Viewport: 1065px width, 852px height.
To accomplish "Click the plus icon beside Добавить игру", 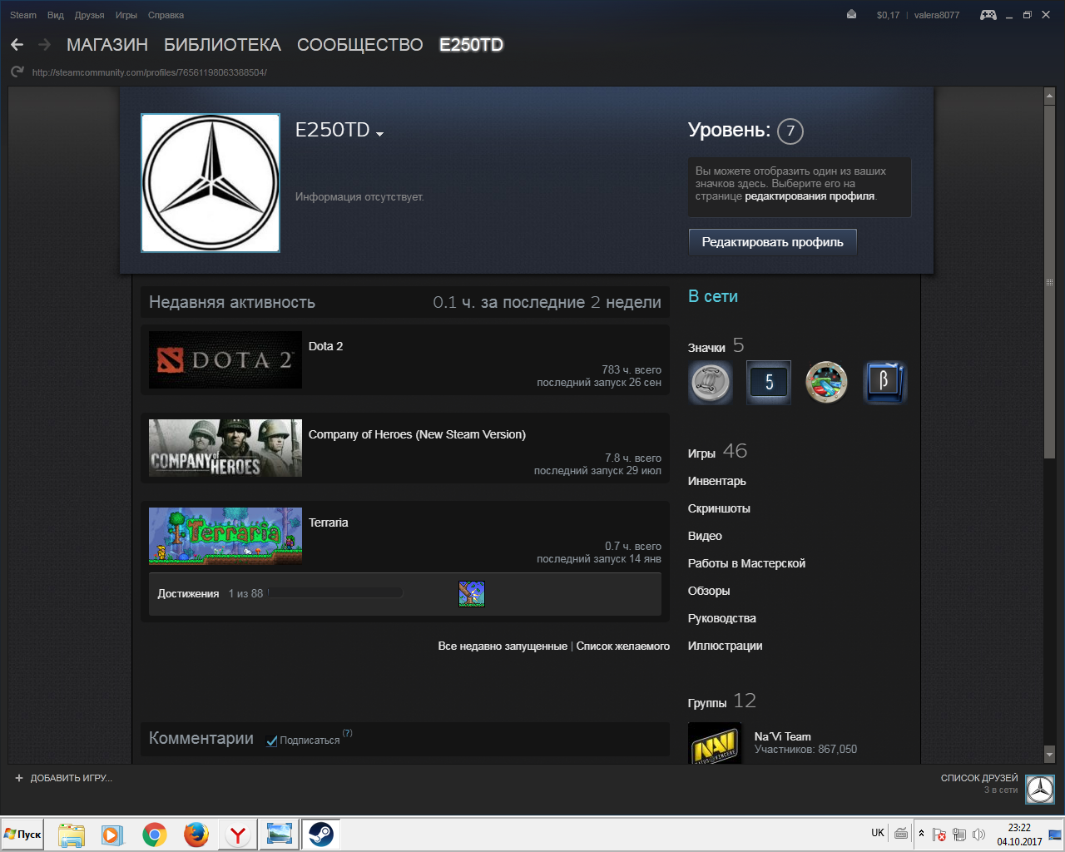I will (x=19, y=778).
